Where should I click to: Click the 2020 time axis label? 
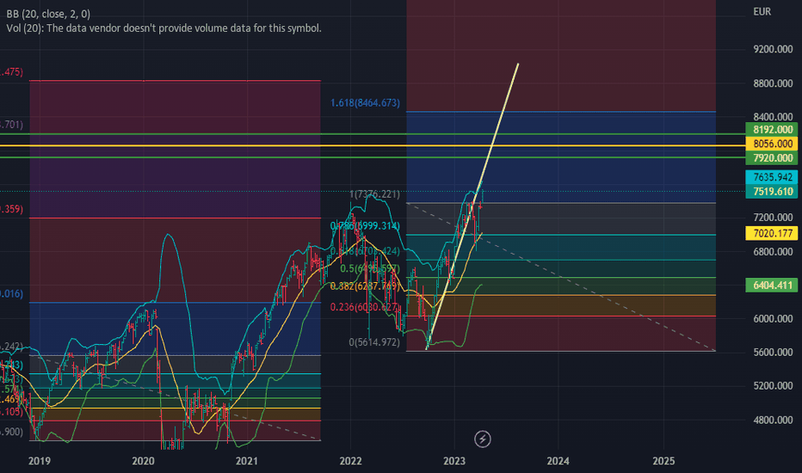143,461
